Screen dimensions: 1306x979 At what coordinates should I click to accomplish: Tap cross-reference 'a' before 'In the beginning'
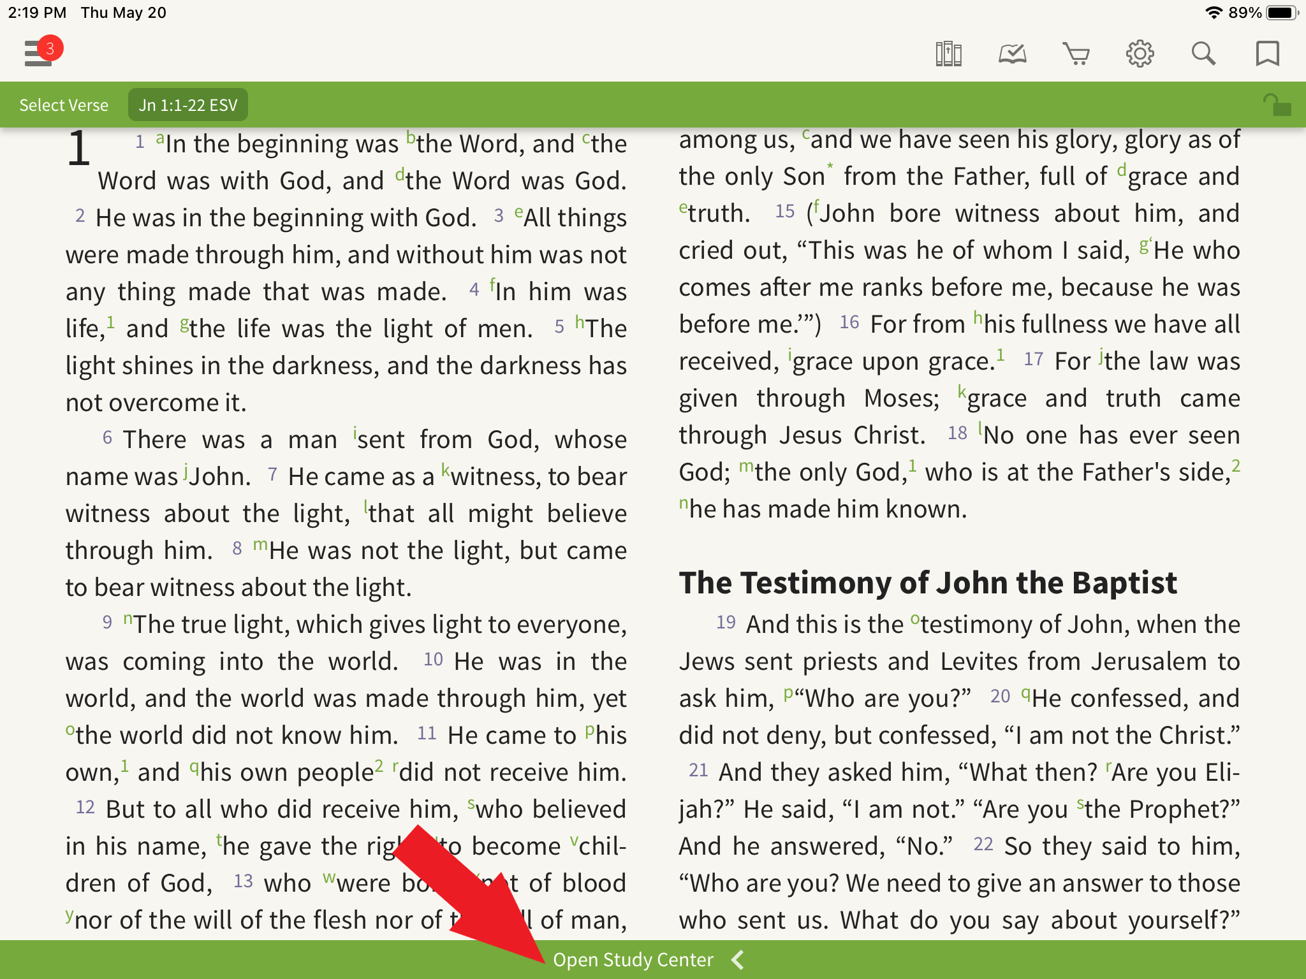pyautogui.click(x=160, y=138)
